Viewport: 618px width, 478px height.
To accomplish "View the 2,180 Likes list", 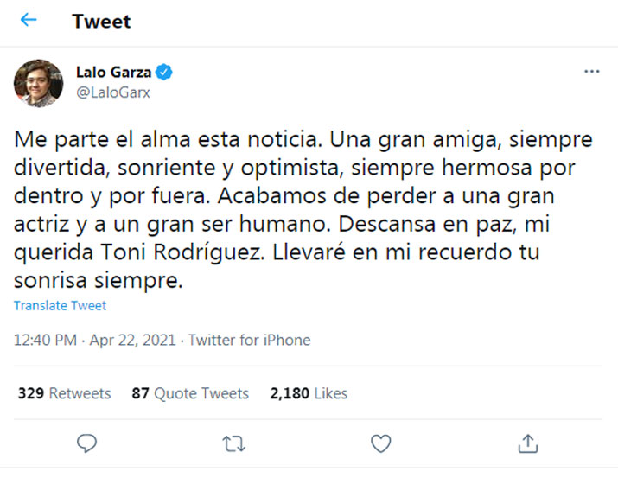I will [309, 393].
